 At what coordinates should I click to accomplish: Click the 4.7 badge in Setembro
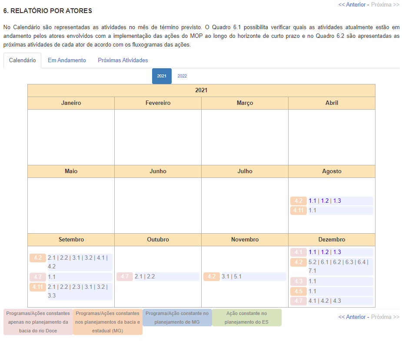(38, 277)
